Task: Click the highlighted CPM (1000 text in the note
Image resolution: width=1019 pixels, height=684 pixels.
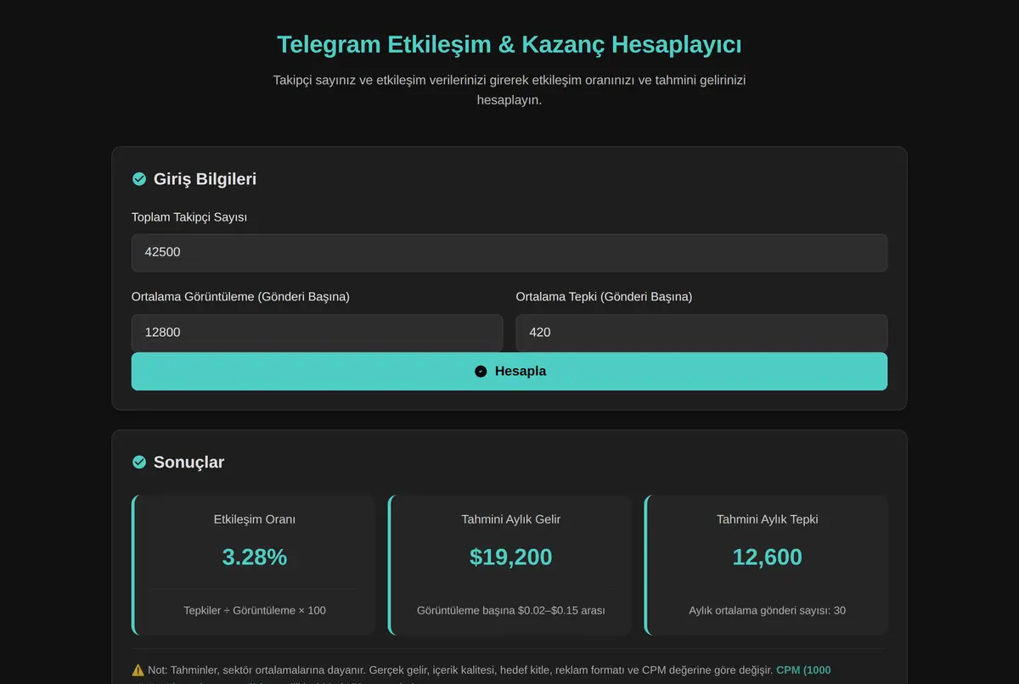Action: pos(803,670)
